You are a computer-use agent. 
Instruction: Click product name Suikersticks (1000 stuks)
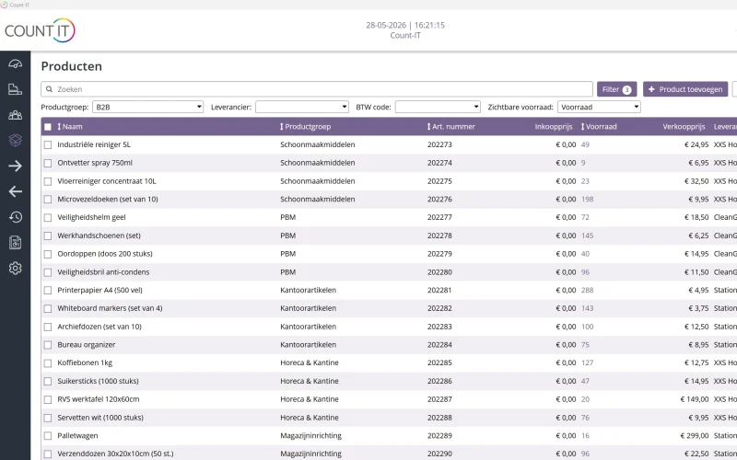point(98,381)
